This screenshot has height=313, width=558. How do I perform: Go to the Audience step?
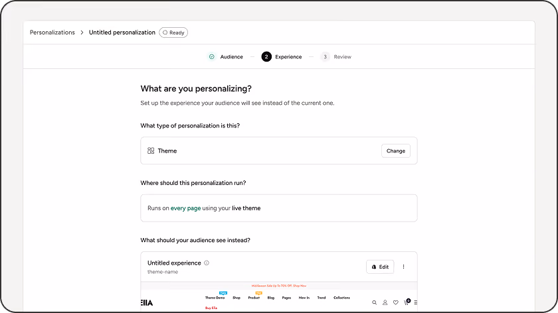tap(231, 57)
